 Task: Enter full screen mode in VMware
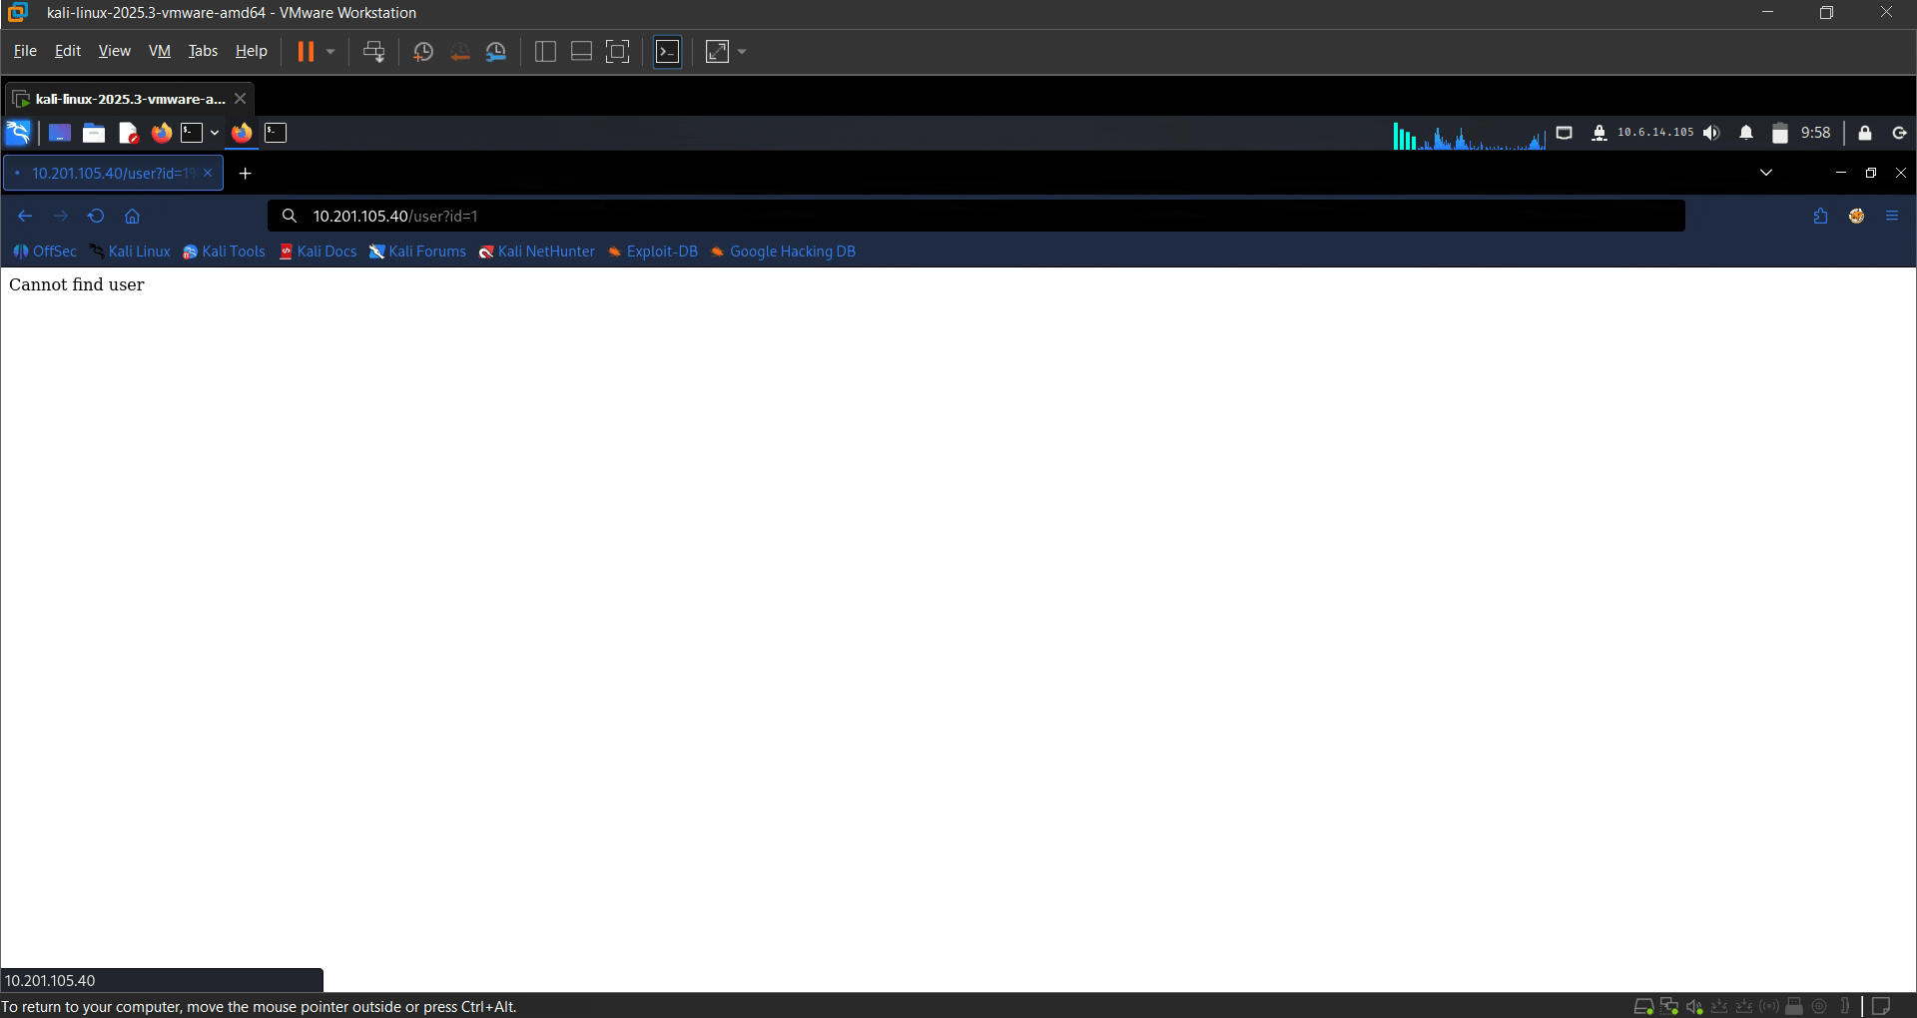tap(618, 52)
